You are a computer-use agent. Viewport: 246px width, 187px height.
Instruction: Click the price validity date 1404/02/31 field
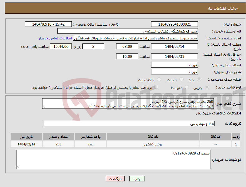[174, 56]
